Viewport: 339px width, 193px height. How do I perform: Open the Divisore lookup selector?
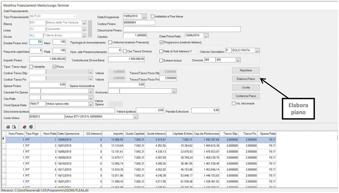tap(238, 60)
